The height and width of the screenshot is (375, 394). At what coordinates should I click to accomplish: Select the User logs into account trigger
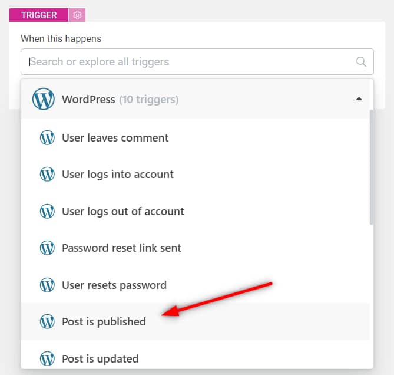click(x=196, y=175)
